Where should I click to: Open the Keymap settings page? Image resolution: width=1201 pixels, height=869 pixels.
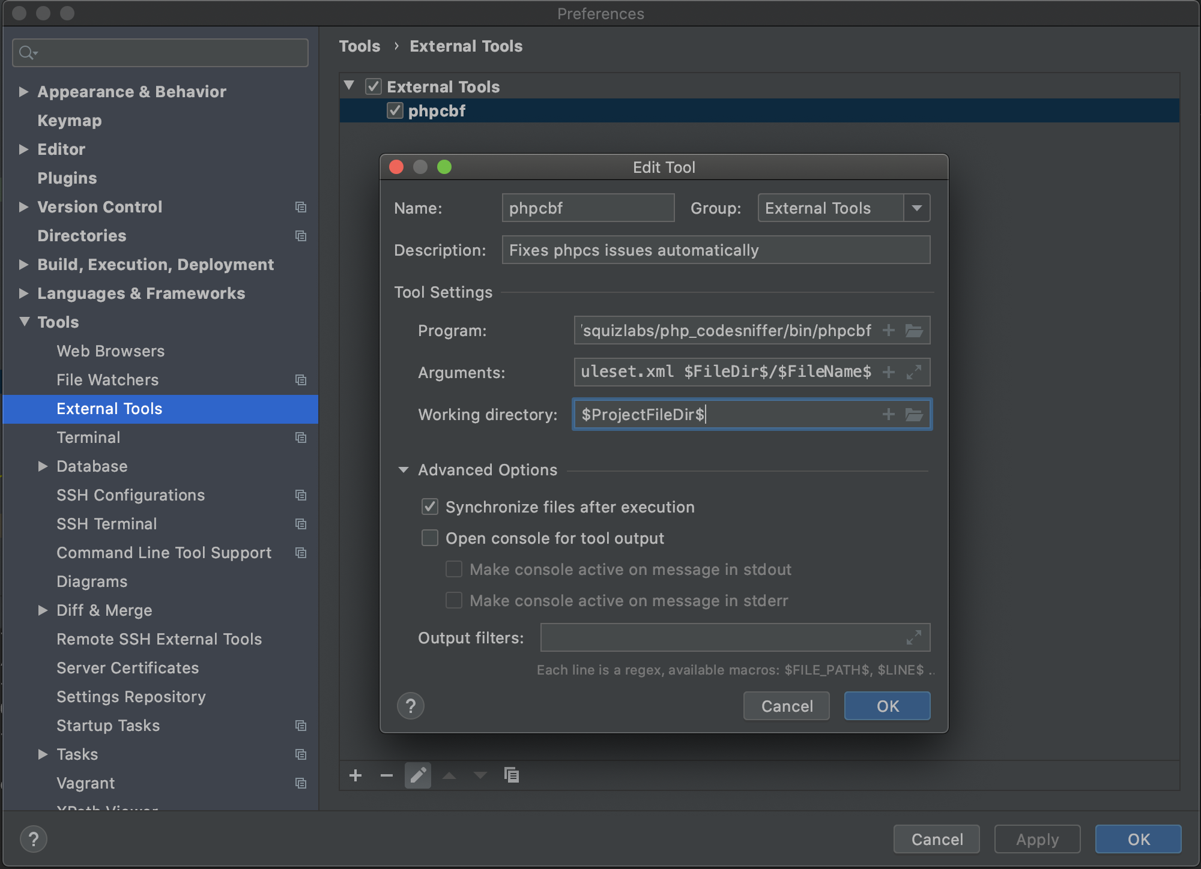[70, 121]
